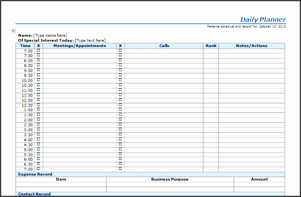
Task: Tick the Calls checkbox in 3:00 row
Action: pyautogui.click(x=120, y=130)
